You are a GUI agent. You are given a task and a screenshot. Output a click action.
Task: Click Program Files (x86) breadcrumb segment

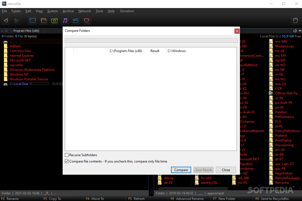click(x=26, y=31)
